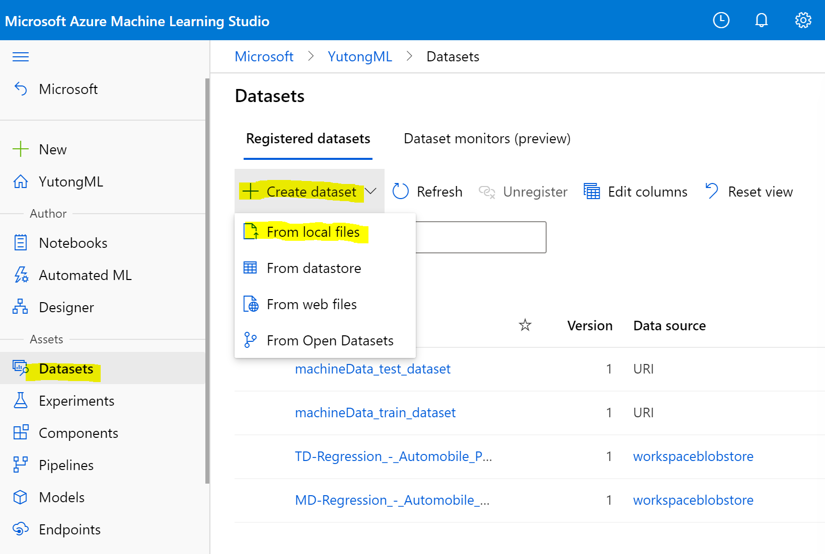
Task: Click the Datasets icon in sidebar
Action: click(21, 368)
